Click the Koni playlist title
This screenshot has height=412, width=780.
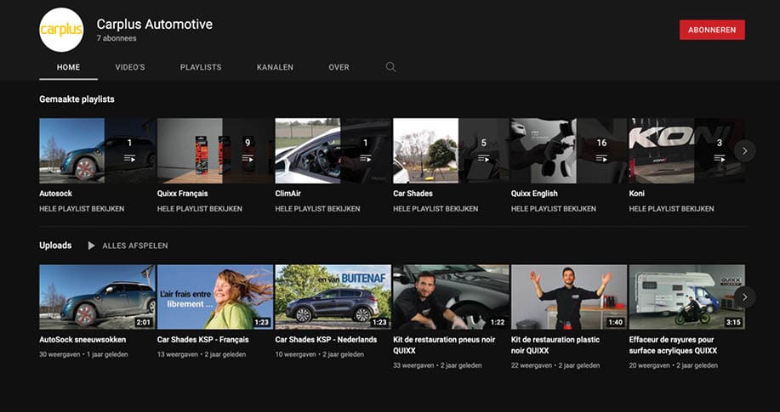[637, 194]
